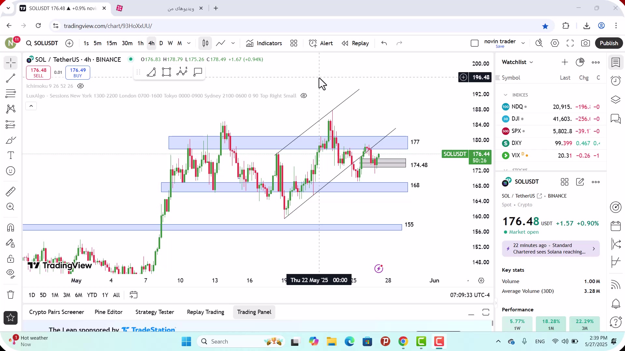Select the DXY watchlist row
625x351 pixels.
pyautogui.click(x=551, y=143)
